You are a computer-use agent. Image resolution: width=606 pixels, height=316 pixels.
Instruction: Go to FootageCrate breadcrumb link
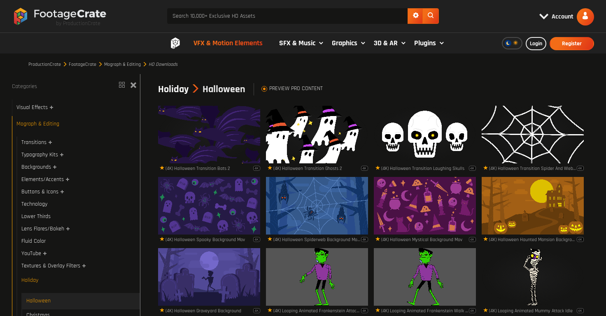coord(82,64)
